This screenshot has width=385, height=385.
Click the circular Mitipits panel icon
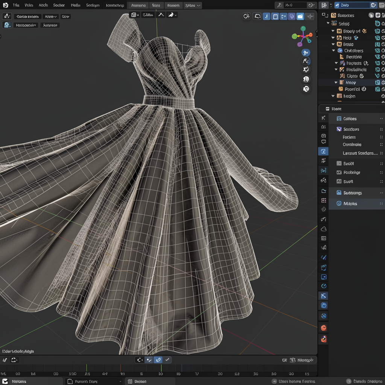(339, 203)
